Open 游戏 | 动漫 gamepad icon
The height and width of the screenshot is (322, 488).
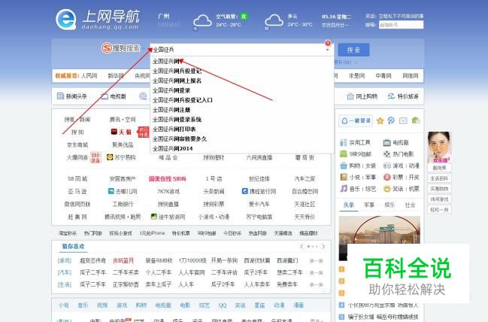tap(386, 166)
